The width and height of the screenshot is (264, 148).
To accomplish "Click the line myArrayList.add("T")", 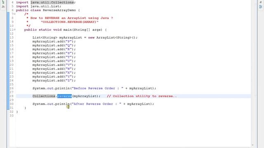I will point(54,57).
